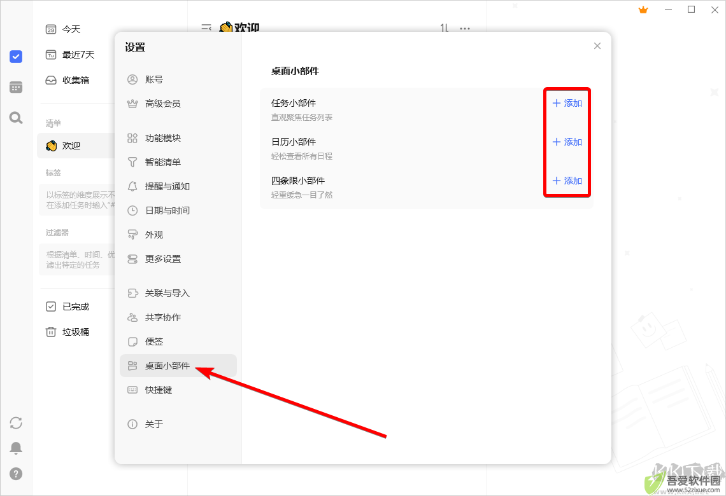Open 高级会员 settings section
726x496 pixels.
[178, 104]
